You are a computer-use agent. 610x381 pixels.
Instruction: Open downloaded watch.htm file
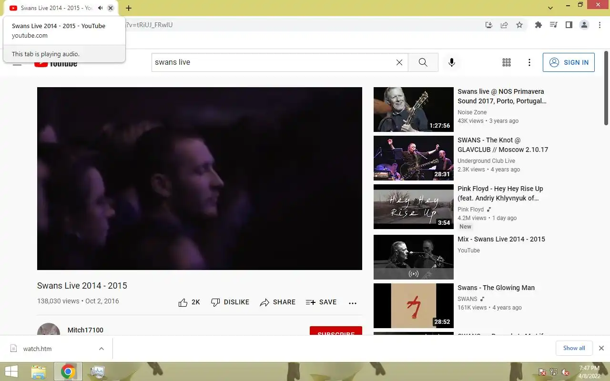coord(38,349)
